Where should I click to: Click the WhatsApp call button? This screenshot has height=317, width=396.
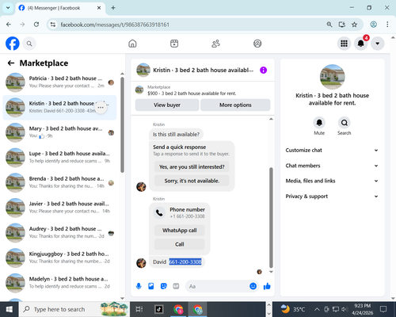(180, 231)
